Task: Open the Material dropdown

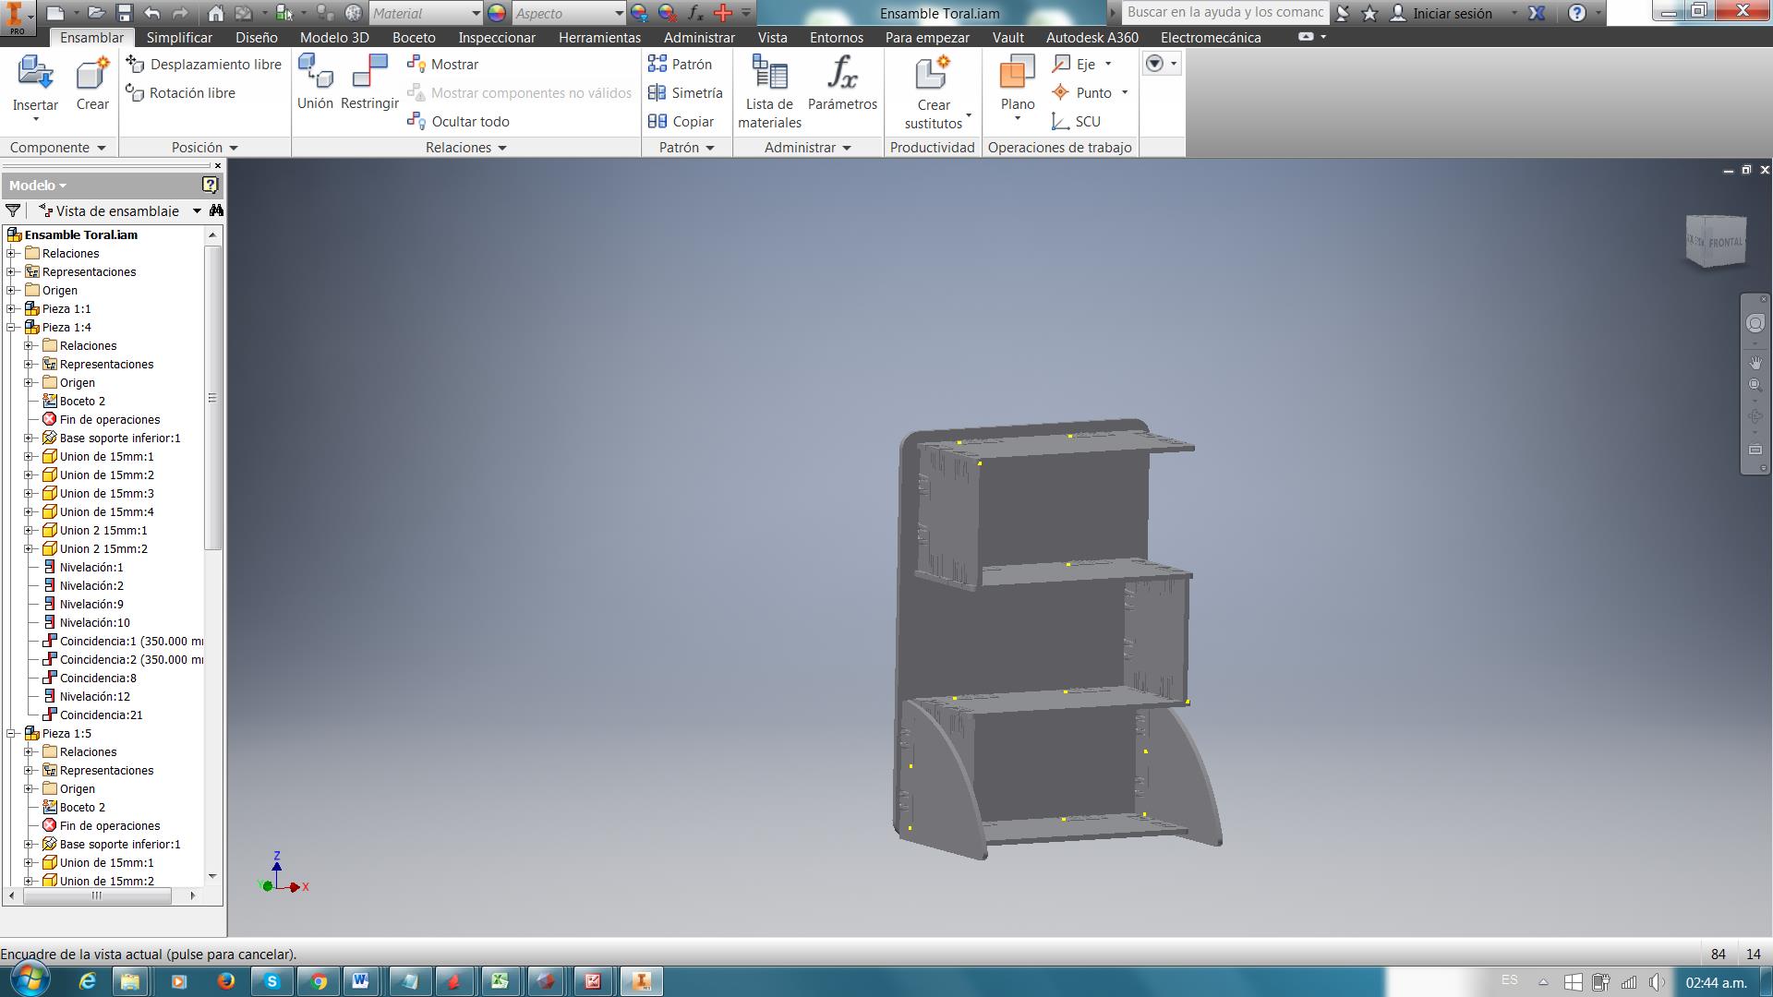Action: coord(476,13)
